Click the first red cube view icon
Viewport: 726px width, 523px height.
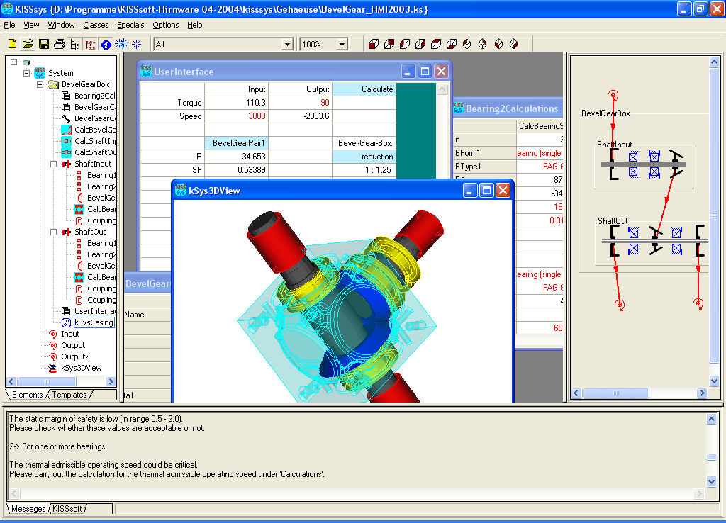pos(373,44)
